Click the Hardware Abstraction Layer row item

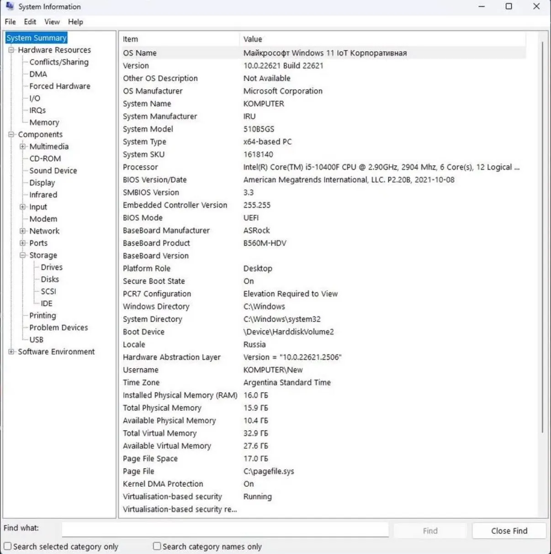coord(171,357)
